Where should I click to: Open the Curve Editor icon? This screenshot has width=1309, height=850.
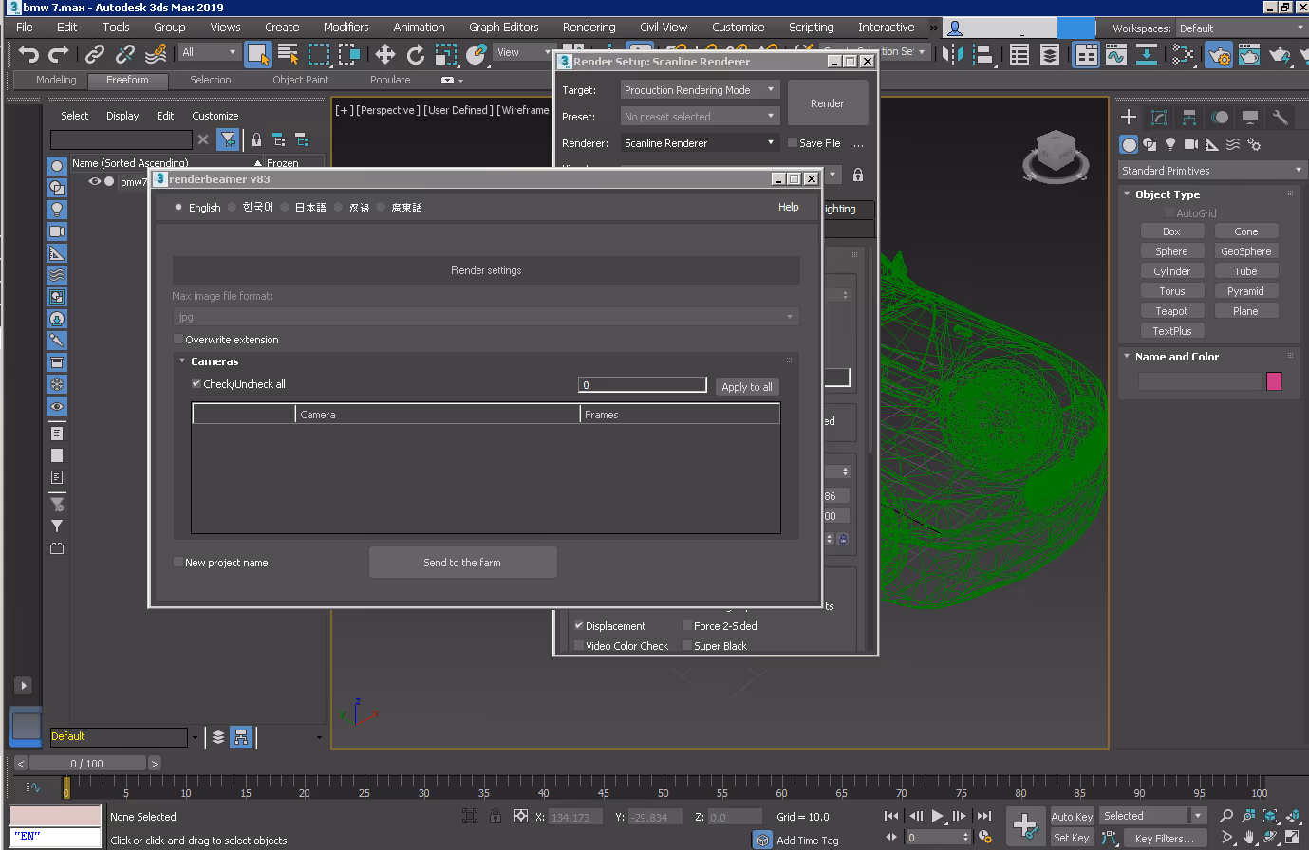point(1116,55)
